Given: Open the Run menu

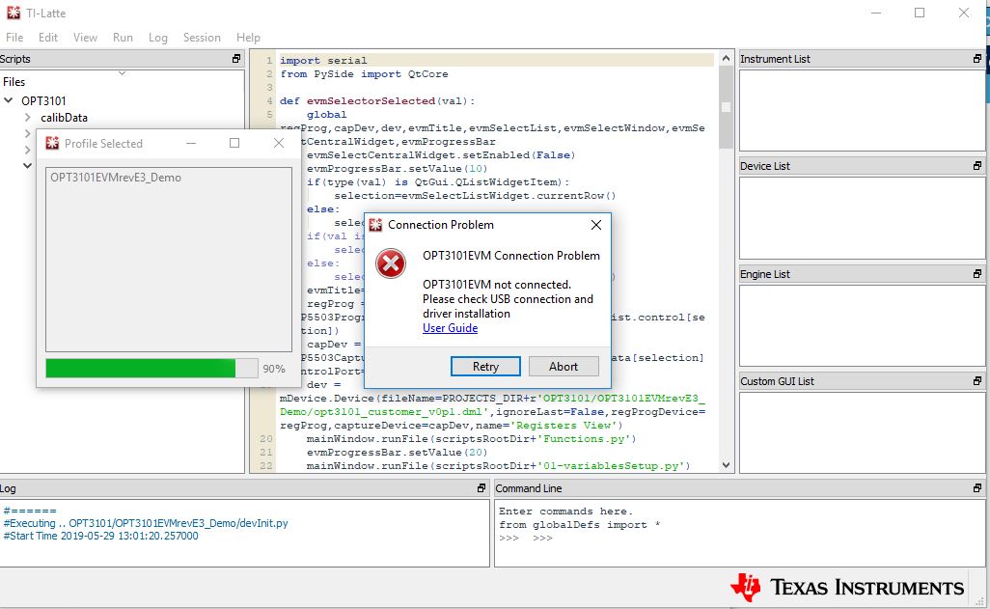Looking at the screenshot, I should pyautogui.click(x=123, y=38).
